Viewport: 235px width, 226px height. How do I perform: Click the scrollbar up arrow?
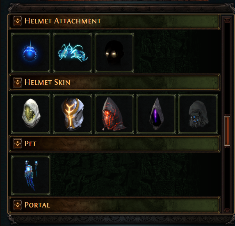coord(227,21)
